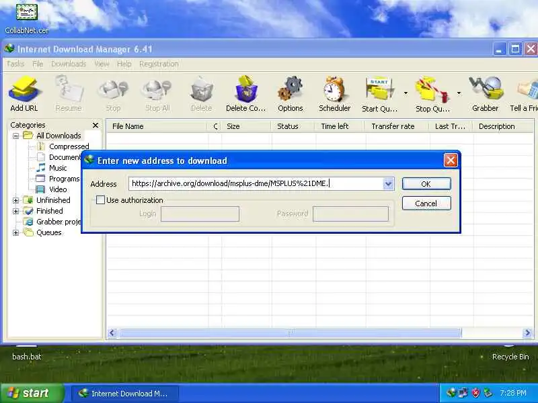The image size is (538, 403).
Task: Click the Finished folder checkmark icon
Action: click(28, 211)
